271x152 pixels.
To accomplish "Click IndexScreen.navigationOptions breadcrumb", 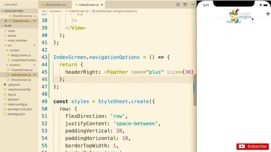I will (116, 11).
